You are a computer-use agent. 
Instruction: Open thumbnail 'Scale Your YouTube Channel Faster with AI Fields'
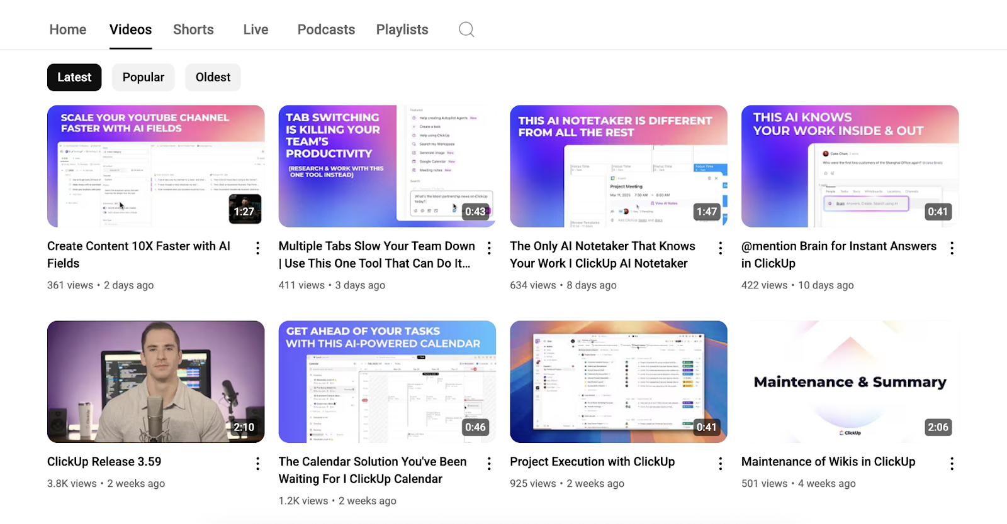click(155, 166)
